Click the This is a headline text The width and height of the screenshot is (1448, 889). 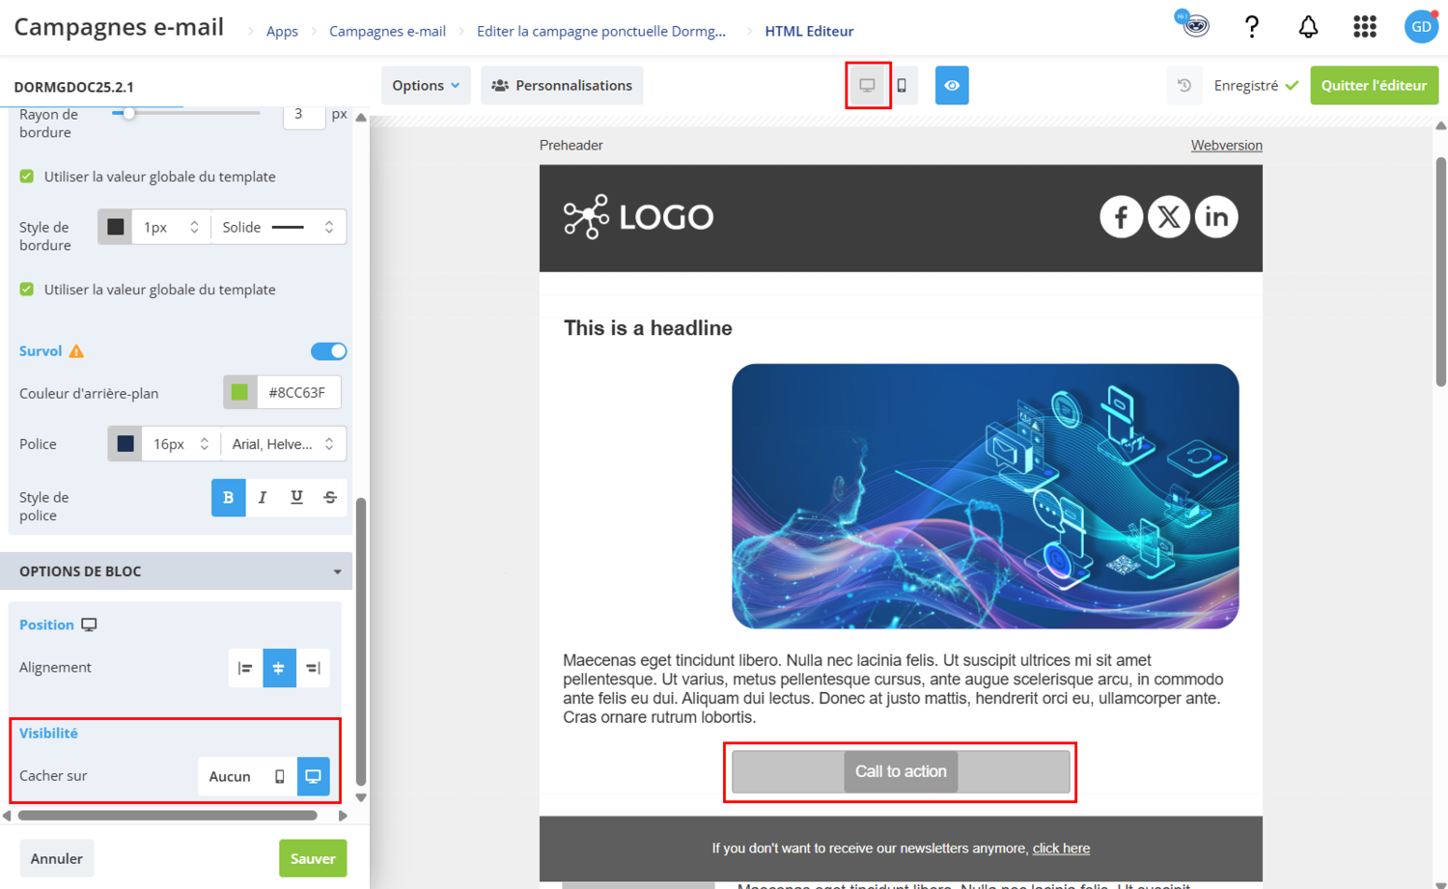[648, 328]
